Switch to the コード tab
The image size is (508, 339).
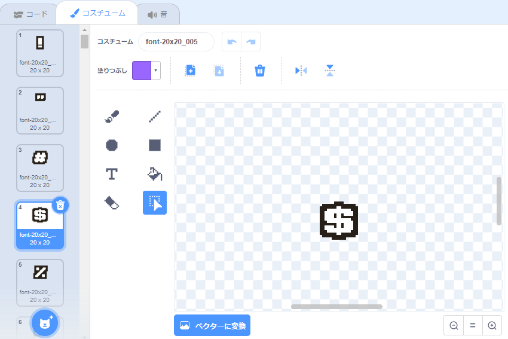[30, 14]
